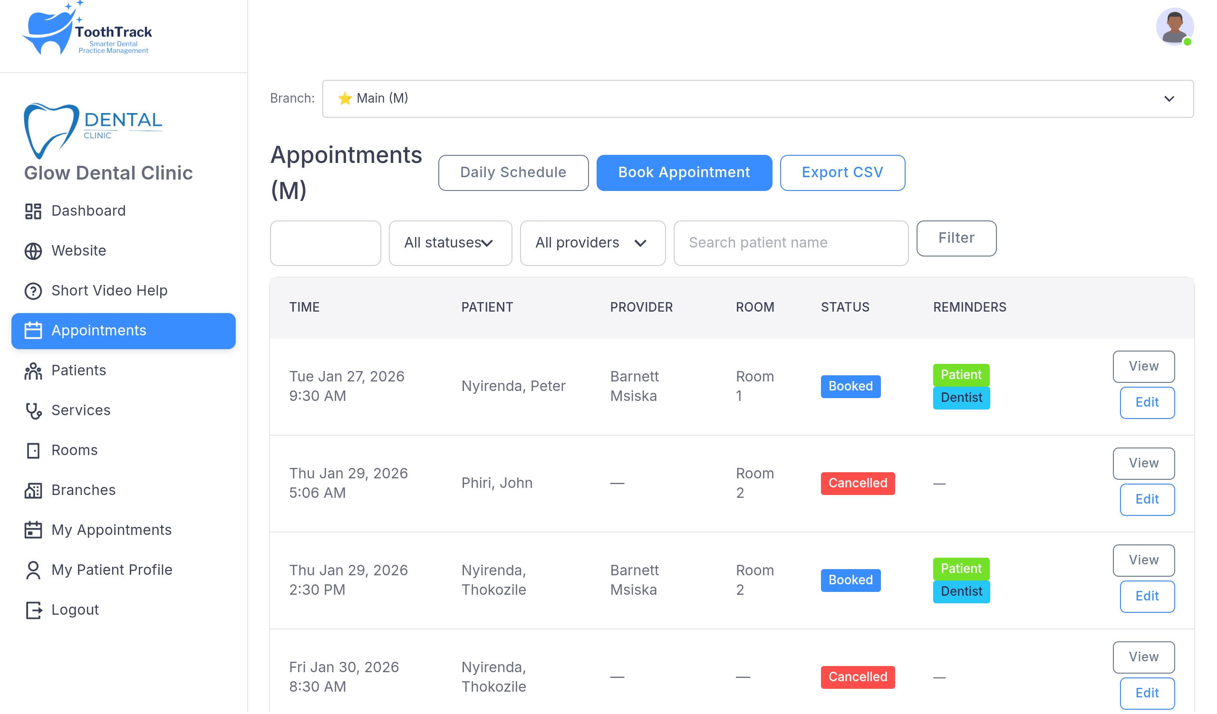Click the Website globe icon
This screenshot has width=1217, height=714.
[33, 251]
